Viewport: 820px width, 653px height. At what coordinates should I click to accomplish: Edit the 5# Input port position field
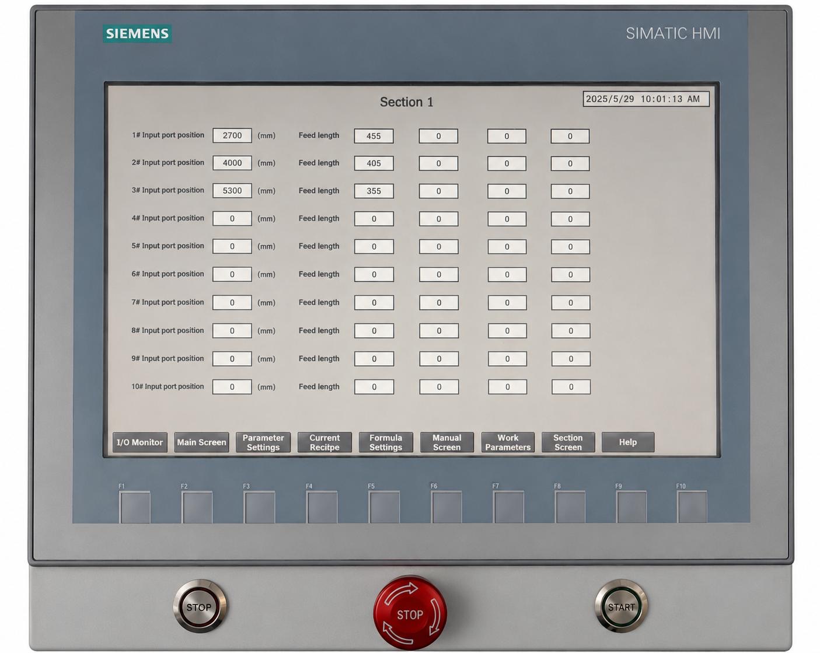(232, 246)
